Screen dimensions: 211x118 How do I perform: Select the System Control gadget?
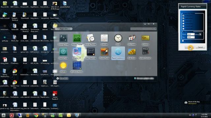(x=145, y=53)
